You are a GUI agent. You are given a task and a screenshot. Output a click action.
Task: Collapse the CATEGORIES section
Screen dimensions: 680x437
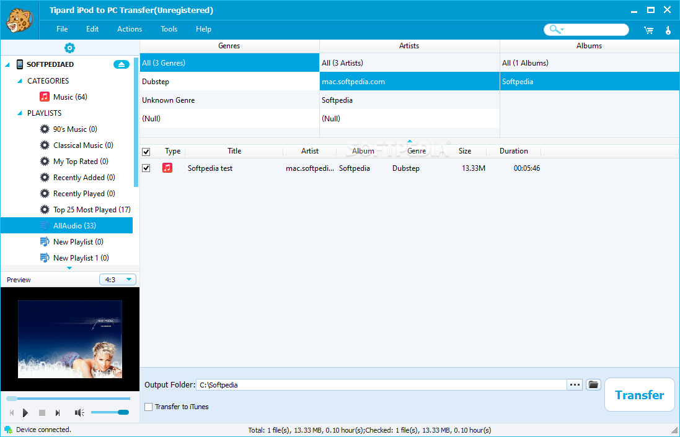tap(19, 80)
